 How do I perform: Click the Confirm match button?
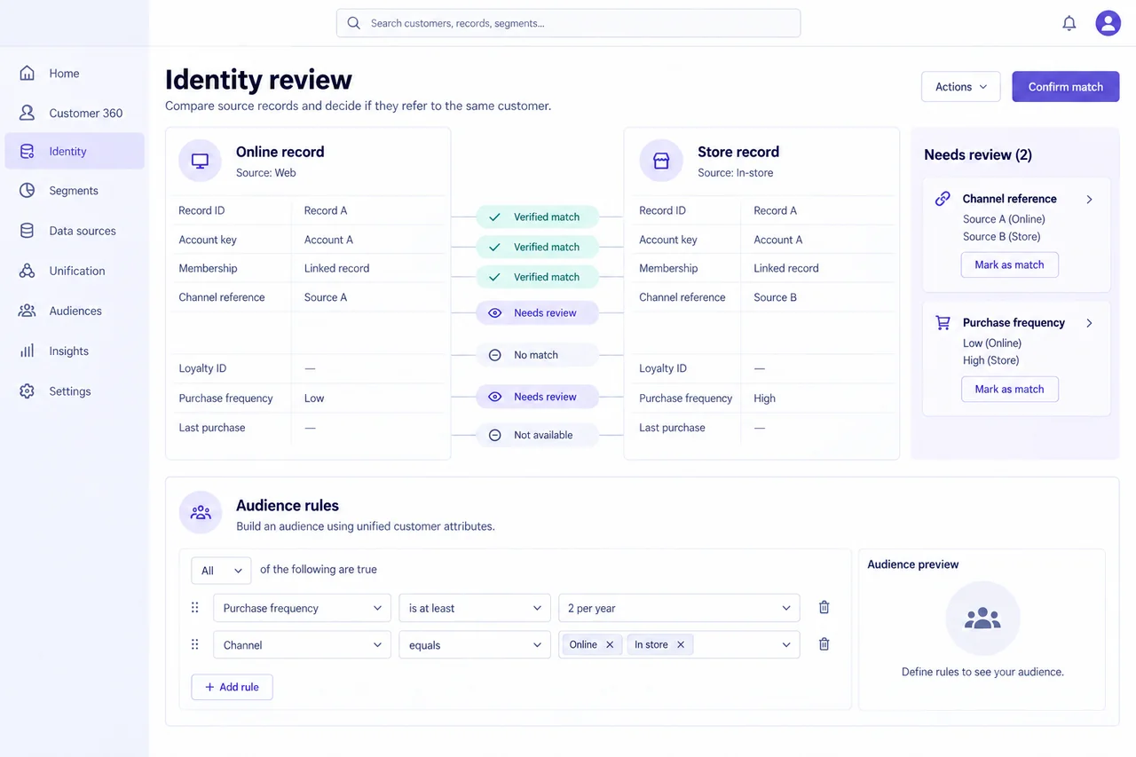click(1066, 87)
